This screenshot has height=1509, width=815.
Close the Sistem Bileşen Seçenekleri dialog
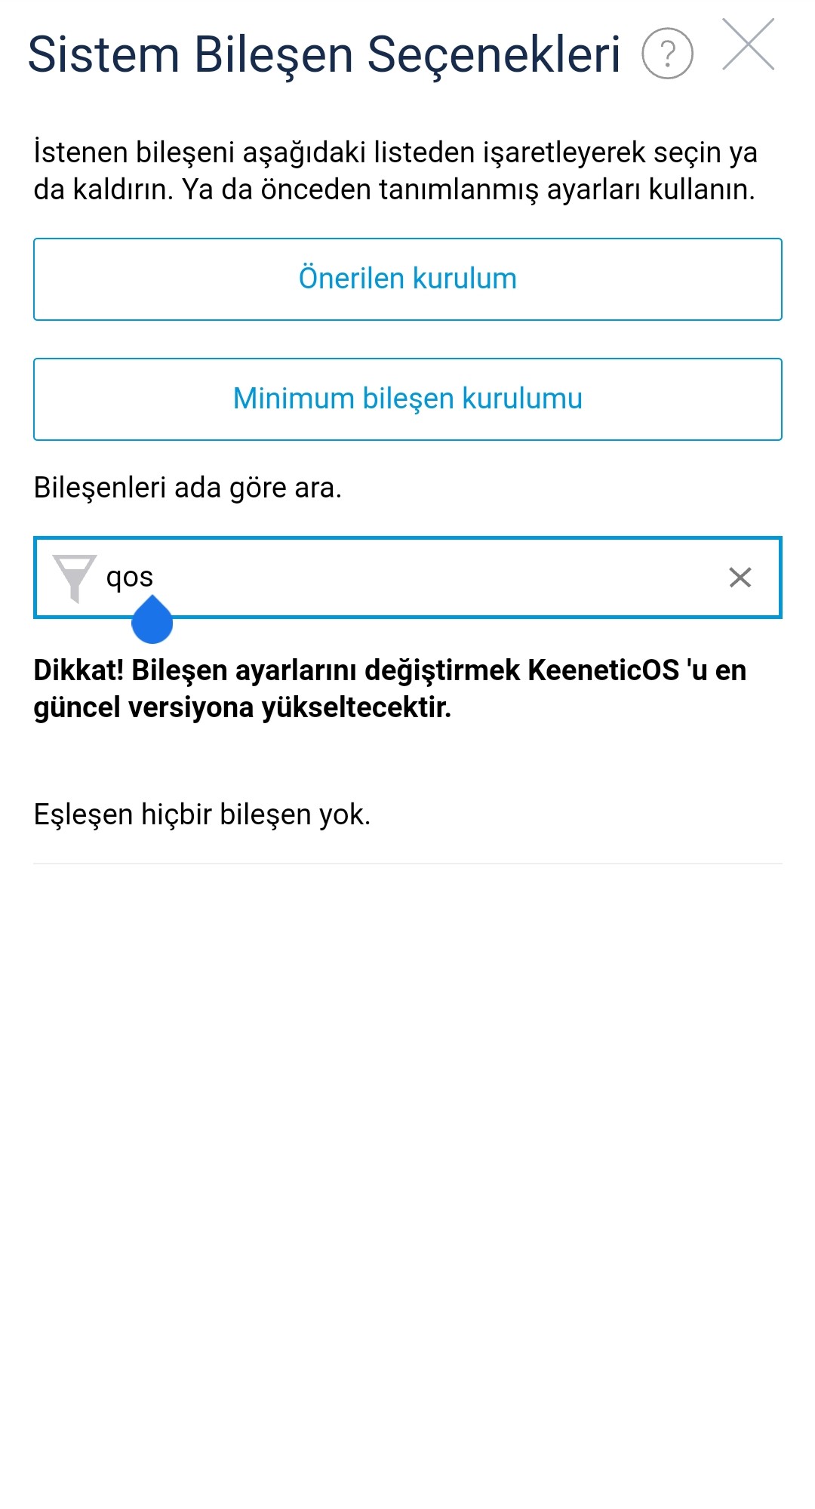pos(749,45)
